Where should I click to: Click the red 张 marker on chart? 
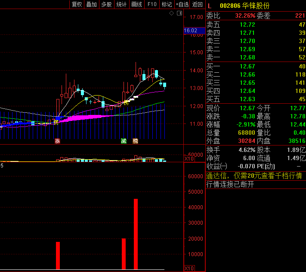tap(57, 141)
